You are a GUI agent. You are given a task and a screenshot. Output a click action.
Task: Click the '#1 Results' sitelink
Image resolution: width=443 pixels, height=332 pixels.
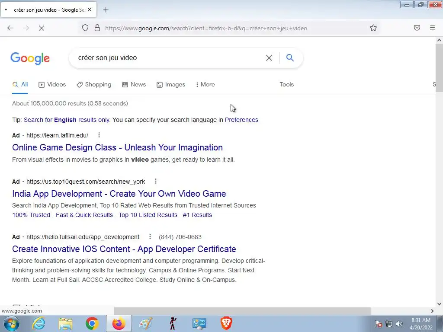coord(197,215)
